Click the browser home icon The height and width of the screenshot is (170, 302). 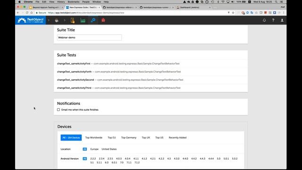[32, 13]
